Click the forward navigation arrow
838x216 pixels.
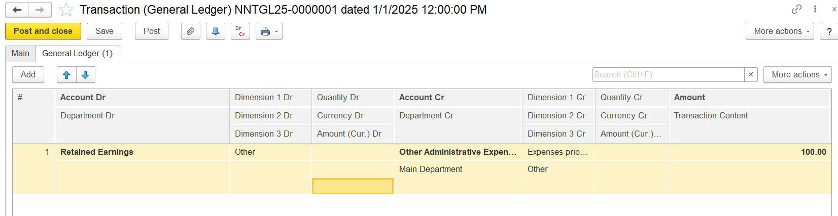point(40,10)
